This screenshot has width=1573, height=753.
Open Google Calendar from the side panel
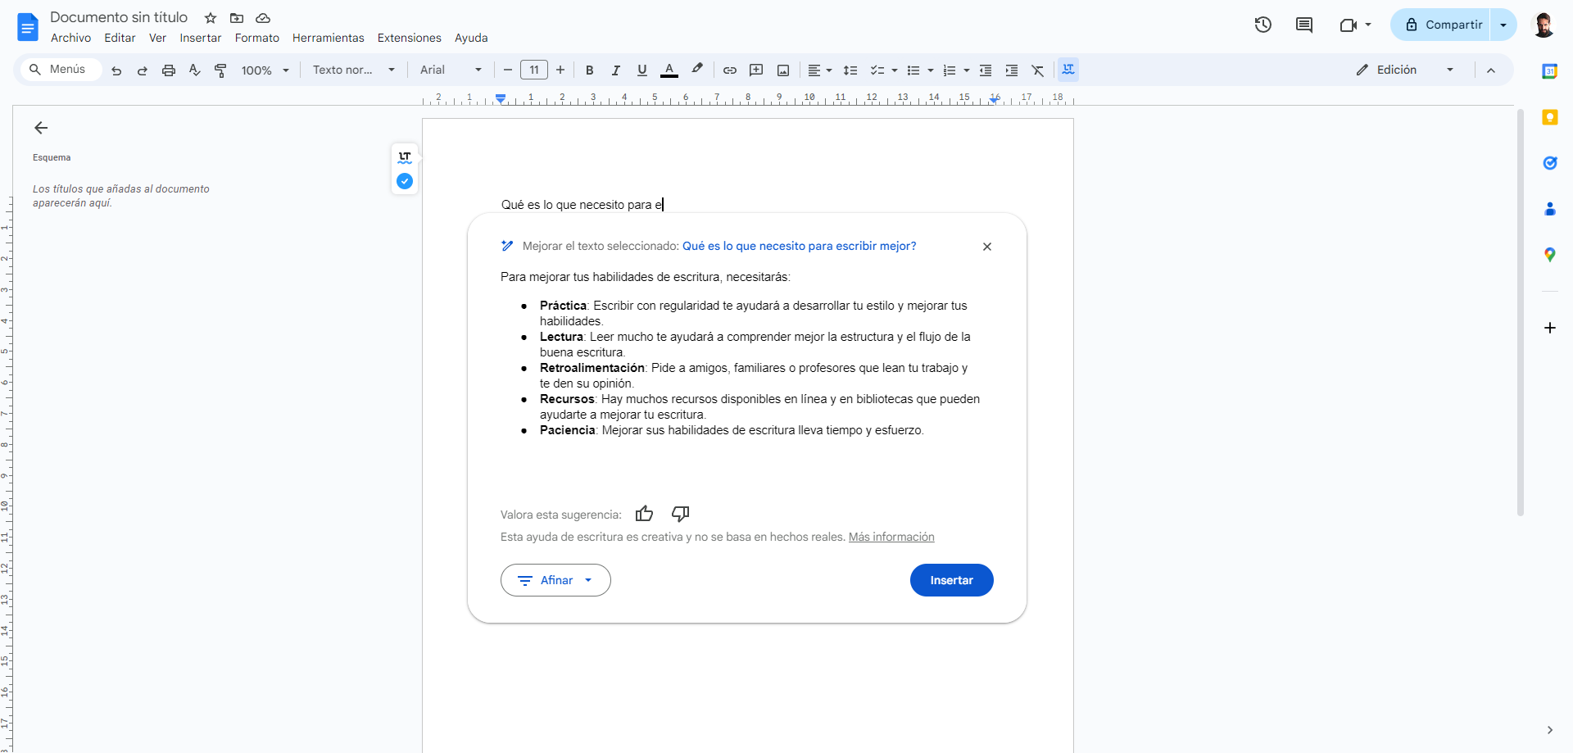click(x=1551, y=70)
